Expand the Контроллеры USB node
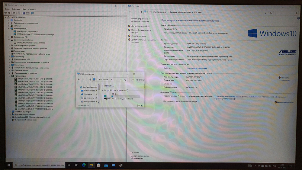This screenshot has height=170, width=302. pos(9,59)
